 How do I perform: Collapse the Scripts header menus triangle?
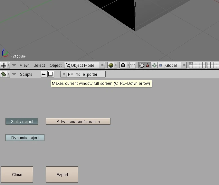click(14, 74)
